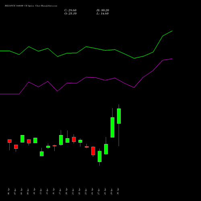The height and width of the screenshot is (201, 201).
Task: Click the red candle for 24 Apr
Action: pos(93,151)
